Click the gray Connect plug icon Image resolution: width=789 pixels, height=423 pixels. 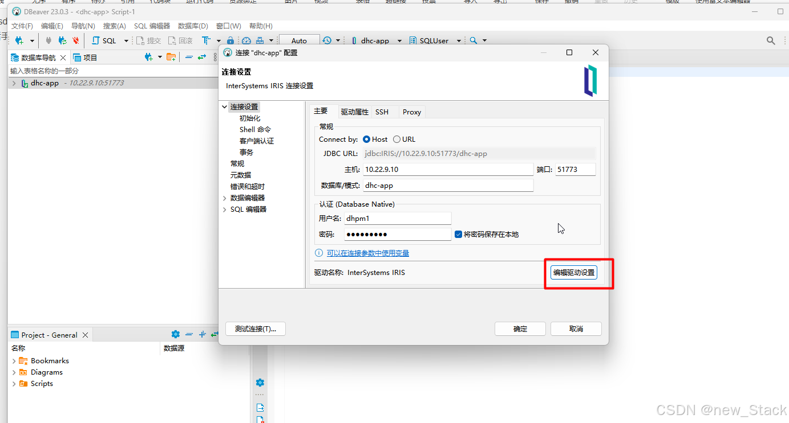coord(48,40)
